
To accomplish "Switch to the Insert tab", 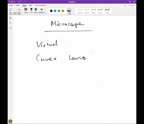I will click(18, 5).
